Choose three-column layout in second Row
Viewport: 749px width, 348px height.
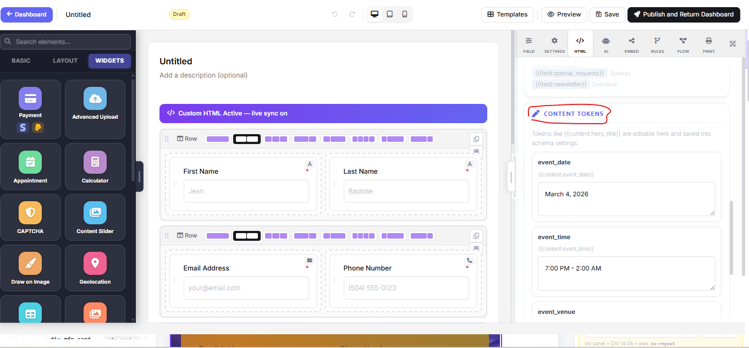276,236
